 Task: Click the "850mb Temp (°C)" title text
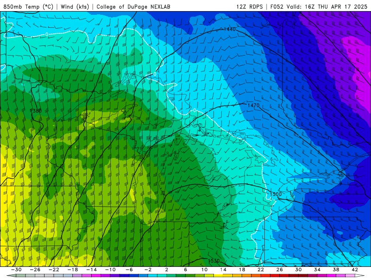(28, 6)
